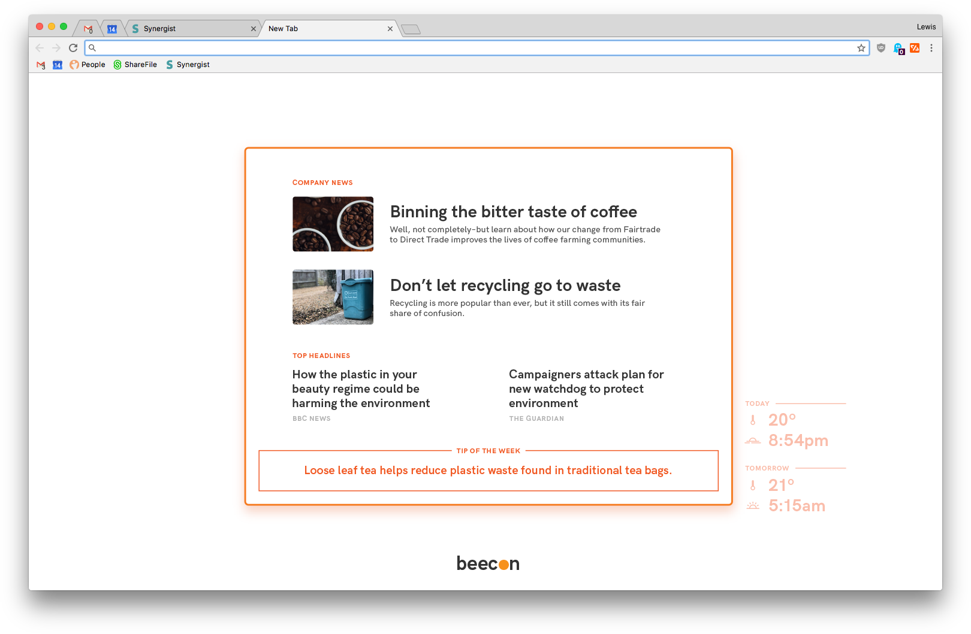Open the Ghostery ghost extension icon
Viewport: 971px width, 634px height.
pyautogui.click(x=898, y=48)
